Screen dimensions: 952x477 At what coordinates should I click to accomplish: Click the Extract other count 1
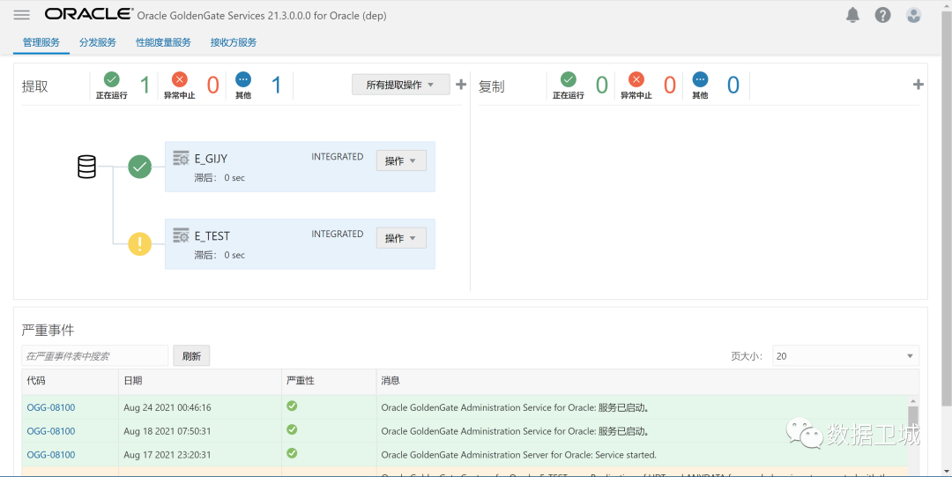click(x=276, y=85)
